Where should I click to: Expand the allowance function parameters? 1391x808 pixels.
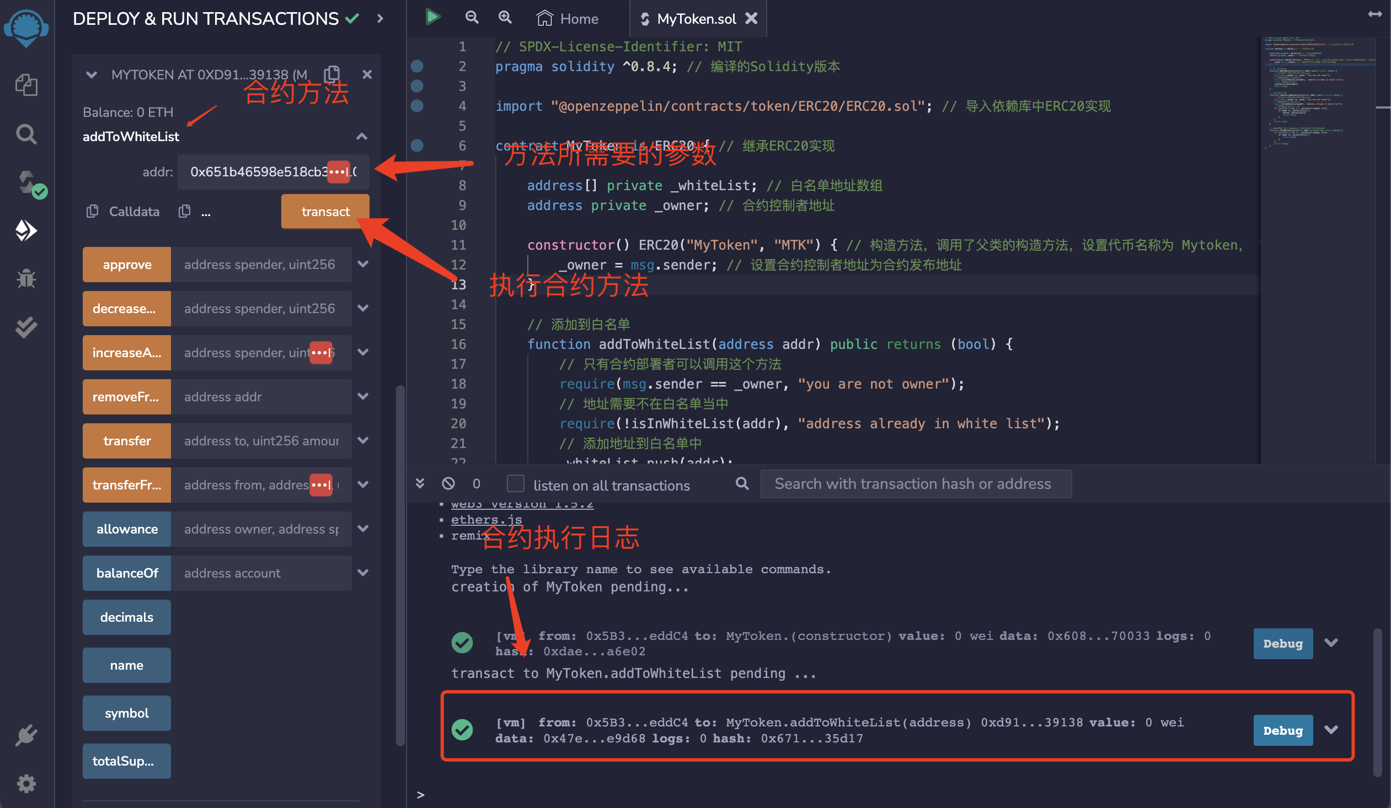tap(363, 529)
